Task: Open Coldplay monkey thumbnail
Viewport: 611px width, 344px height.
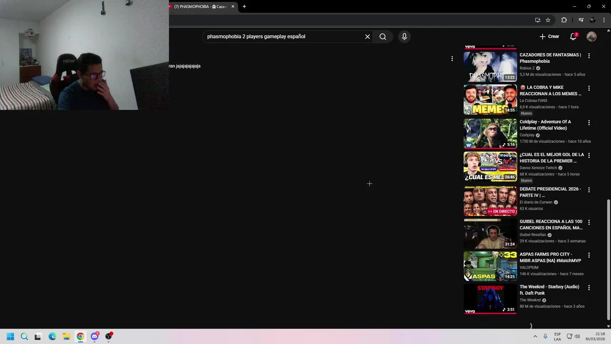Action: point(490,134)
